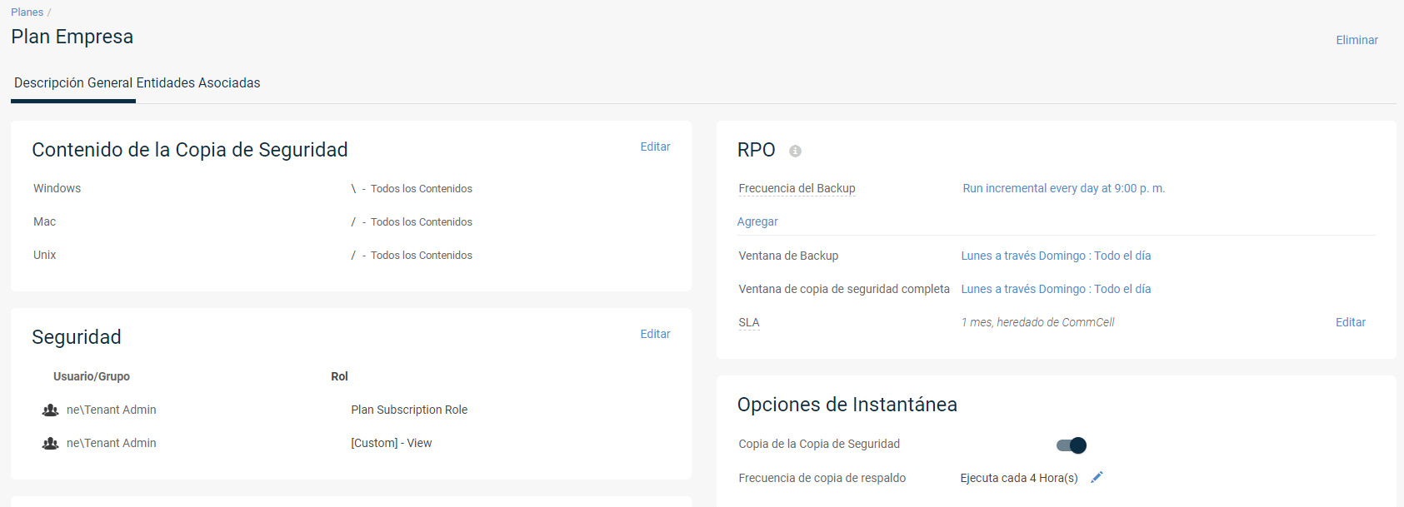Edit the Seguridad section

[x=655, y=334]
